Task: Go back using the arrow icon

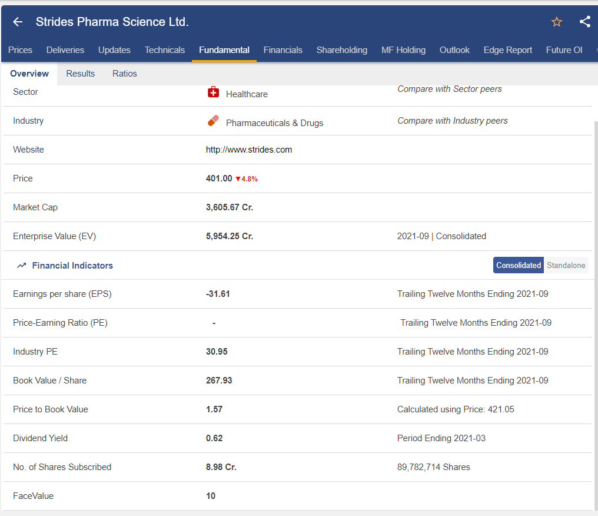Action: point(18,22)
